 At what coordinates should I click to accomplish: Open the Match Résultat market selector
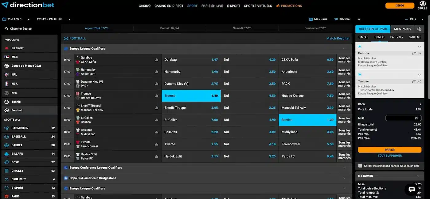[338, 39]
